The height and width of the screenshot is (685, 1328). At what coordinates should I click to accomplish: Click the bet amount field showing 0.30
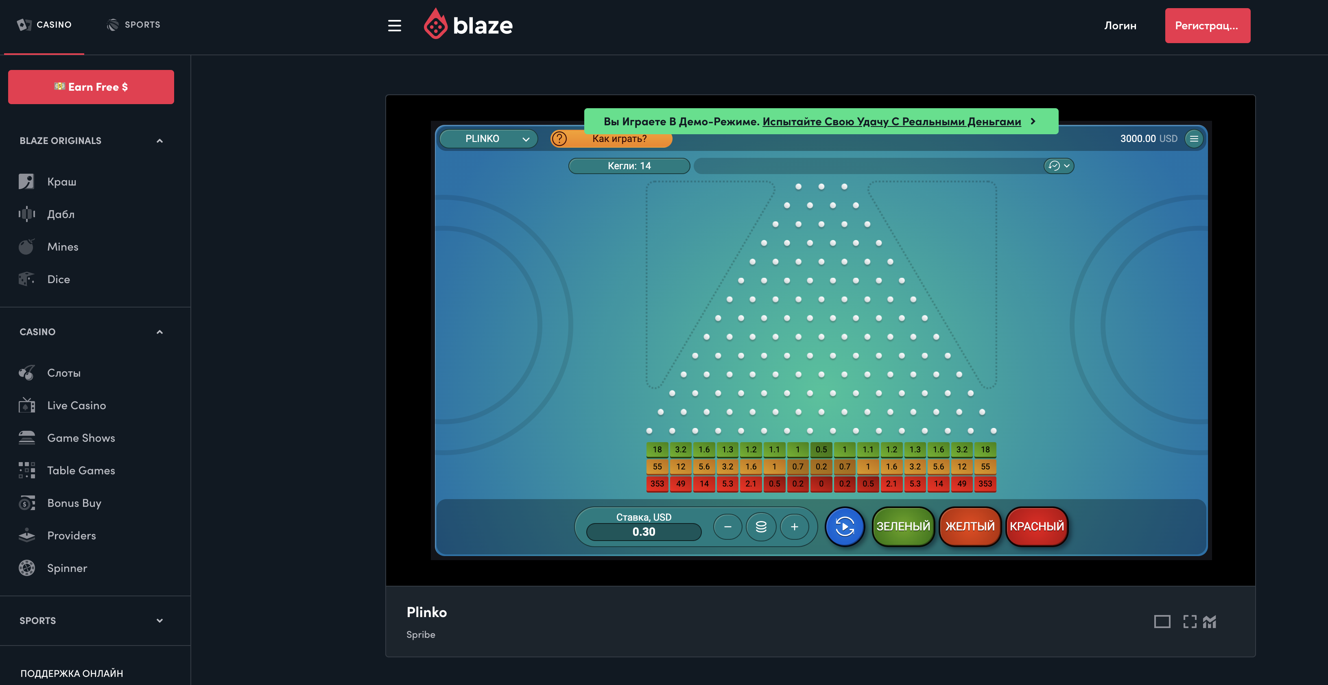[643, 532]
